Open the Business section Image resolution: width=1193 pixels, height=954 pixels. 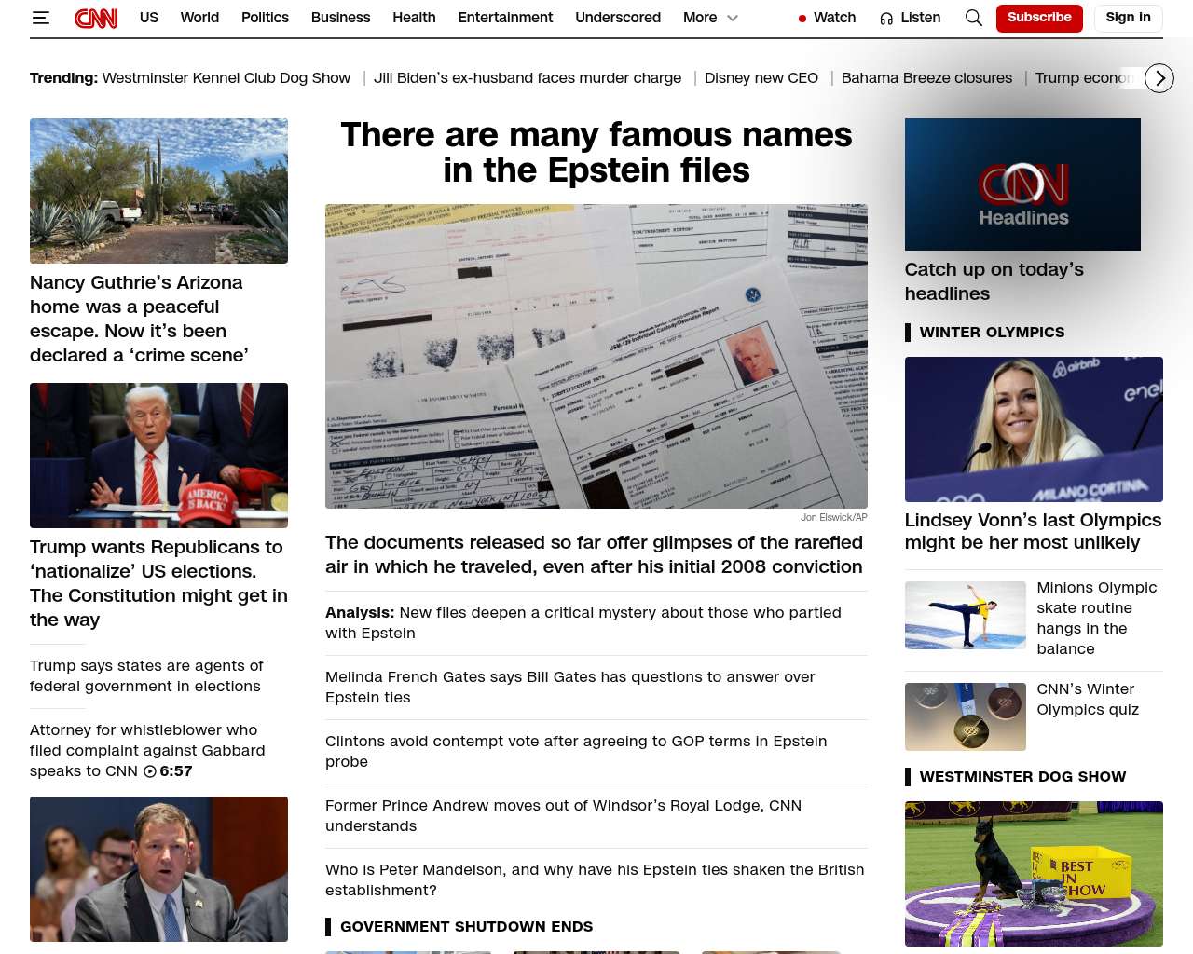pyautogui.click(x=340, y=18)
